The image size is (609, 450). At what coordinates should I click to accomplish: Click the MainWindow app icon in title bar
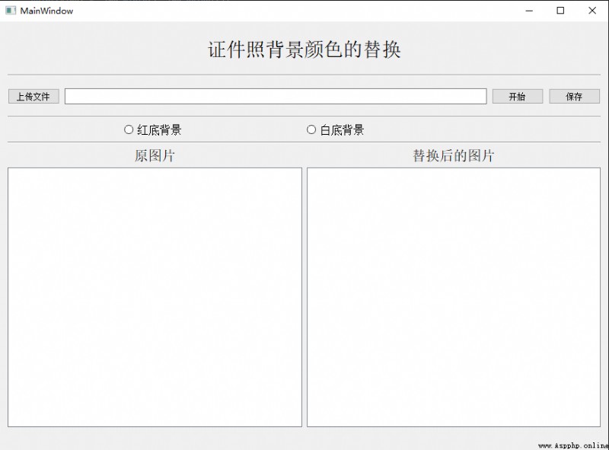point(11,11)
